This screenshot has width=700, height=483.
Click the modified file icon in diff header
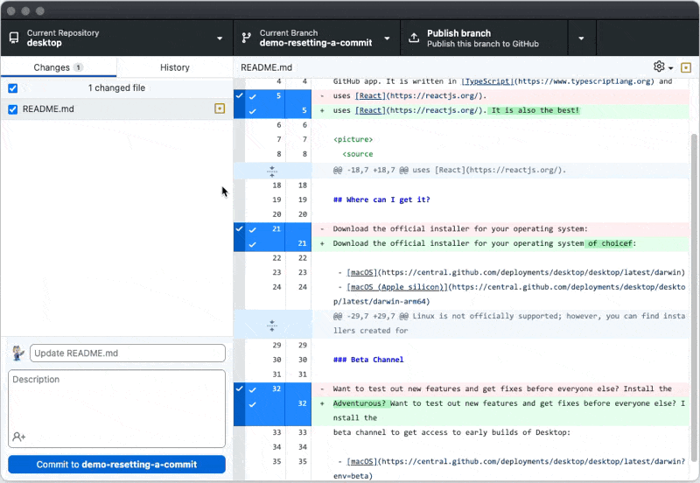click(686, 67)
